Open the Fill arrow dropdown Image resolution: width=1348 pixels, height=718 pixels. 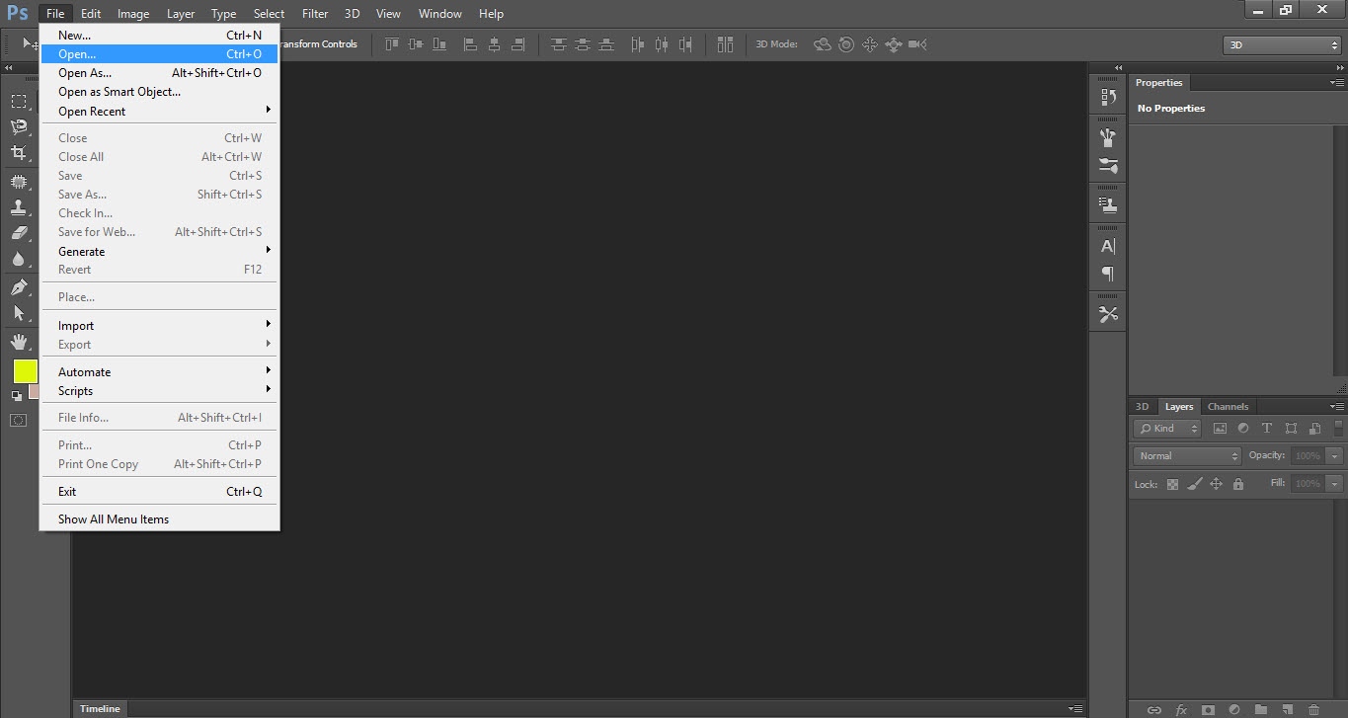point(1335,484)
